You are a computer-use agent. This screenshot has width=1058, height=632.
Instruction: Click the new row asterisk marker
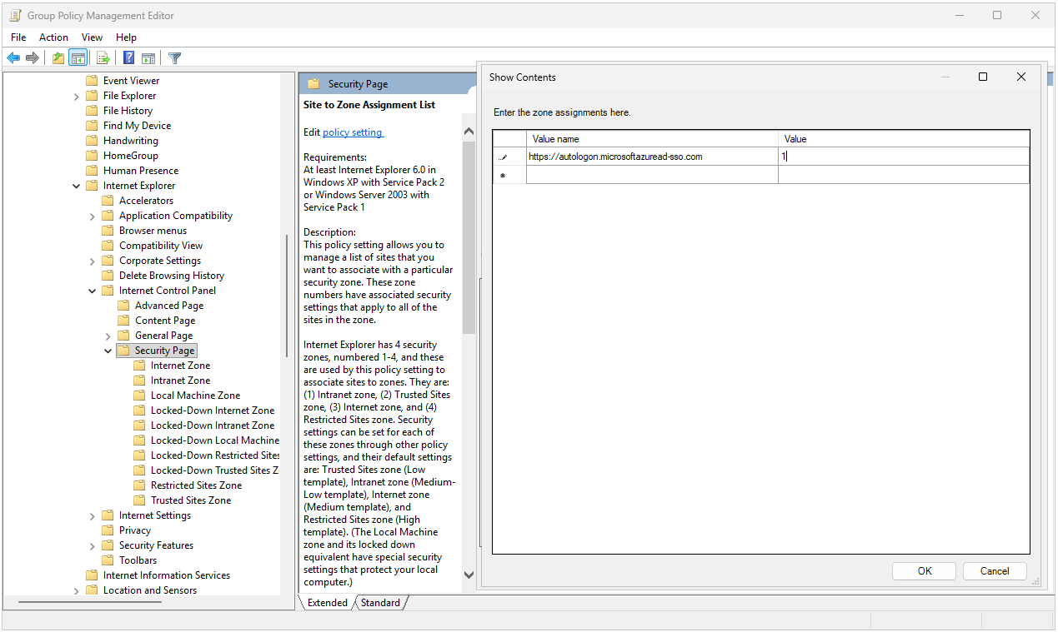[x=503, y=176]
